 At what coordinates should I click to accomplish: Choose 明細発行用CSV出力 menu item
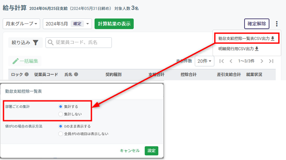point(238,49)
